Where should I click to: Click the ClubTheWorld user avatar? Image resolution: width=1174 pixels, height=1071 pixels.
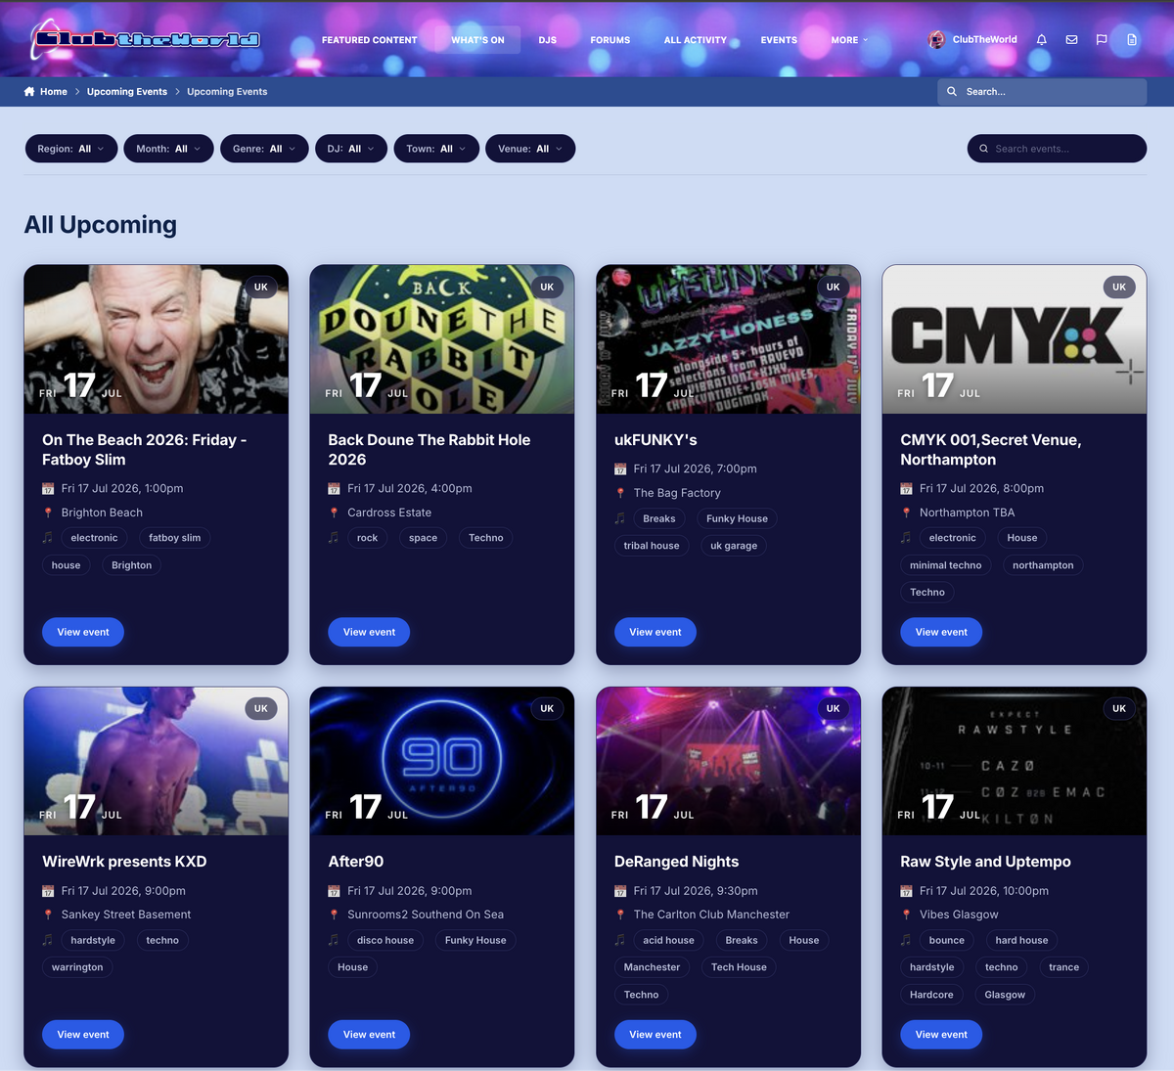pos(936,40)
